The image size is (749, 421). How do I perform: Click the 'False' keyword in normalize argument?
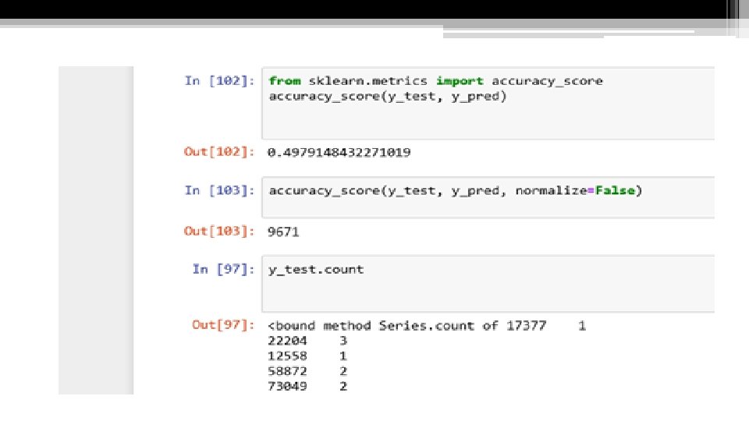[615, 190]
